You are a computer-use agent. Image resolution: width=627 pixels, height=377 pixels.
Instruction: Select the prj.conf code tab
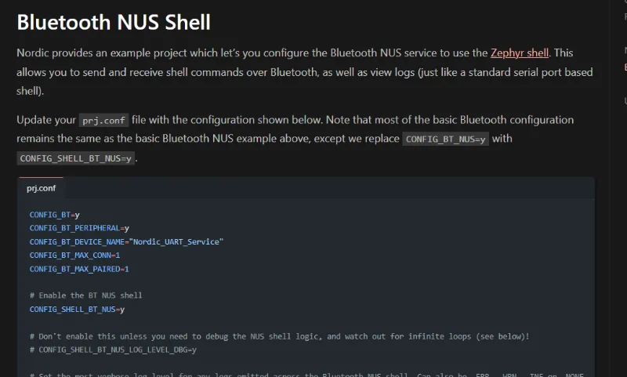click(x=41, y=188)
